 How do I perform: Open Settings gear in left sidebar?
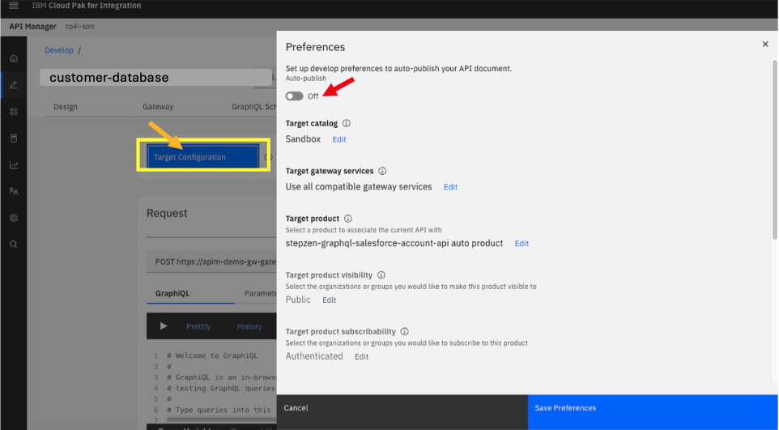tap(13, 218)
